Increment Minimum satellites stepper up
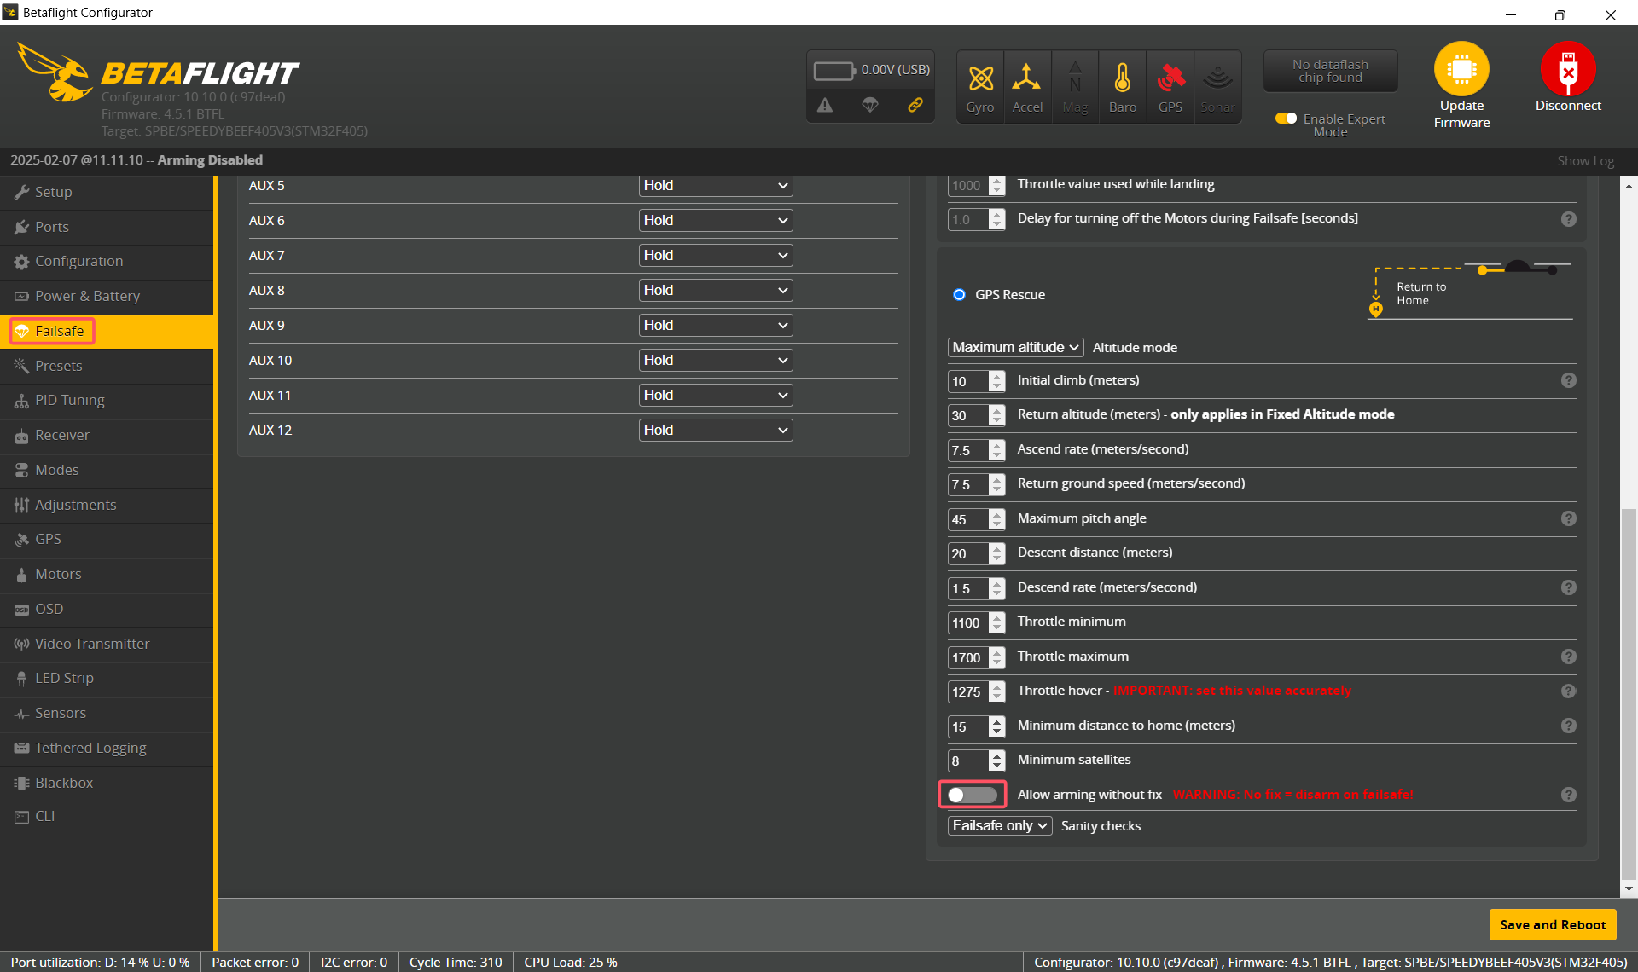The image size is (1638, 972). point(997,755)
